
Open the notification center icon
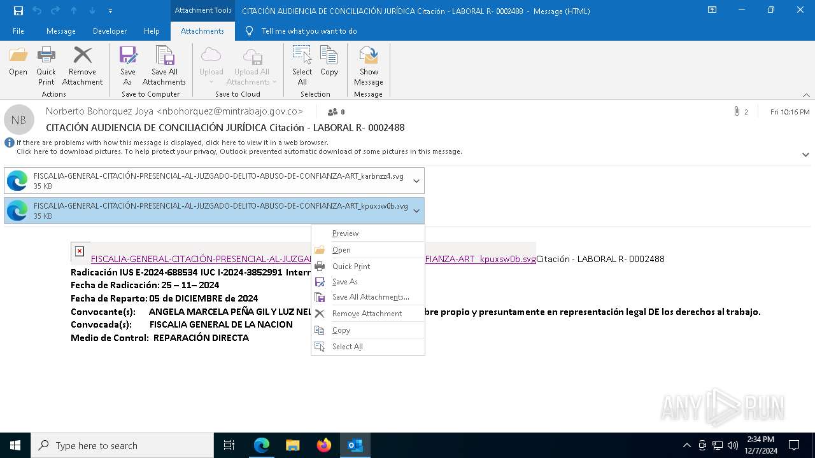[794, 445]
